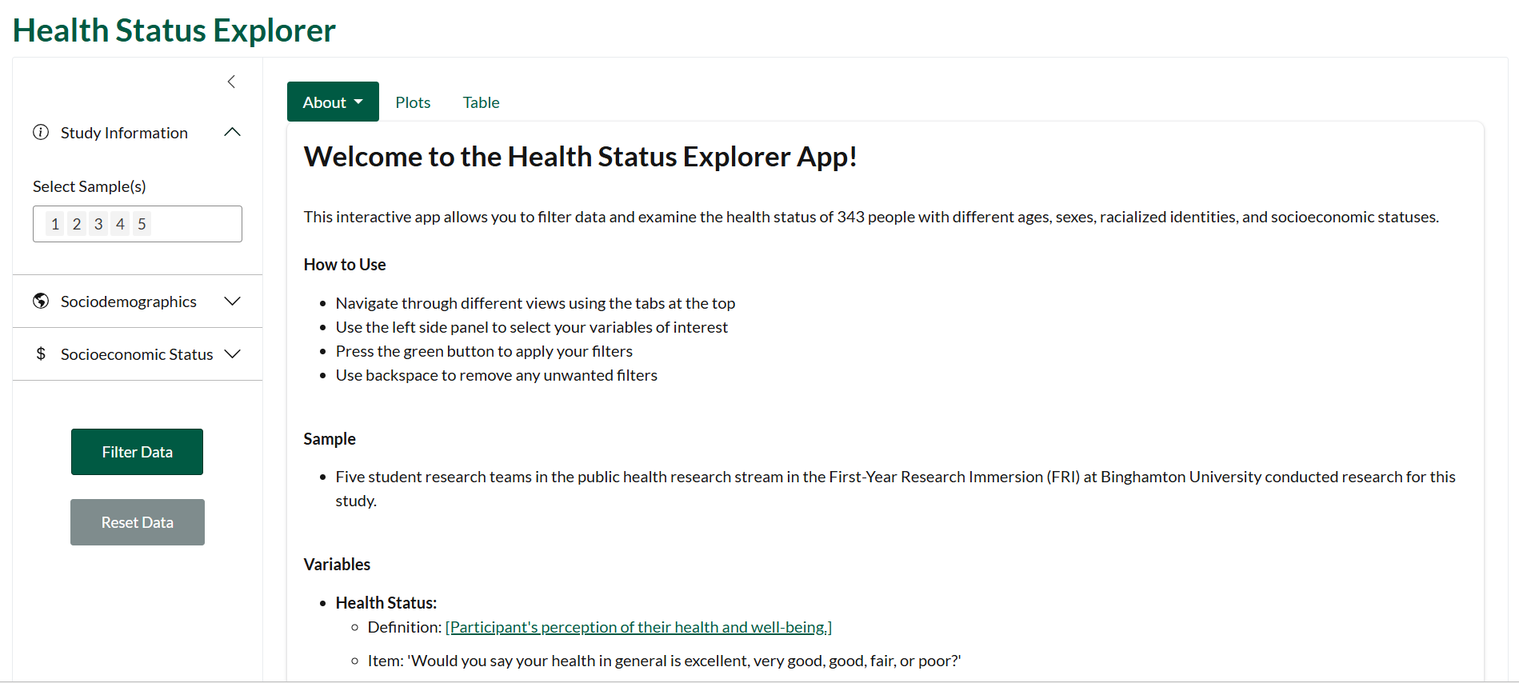
Task: Click the Sociodemographics globe icon
Action: 41,301
